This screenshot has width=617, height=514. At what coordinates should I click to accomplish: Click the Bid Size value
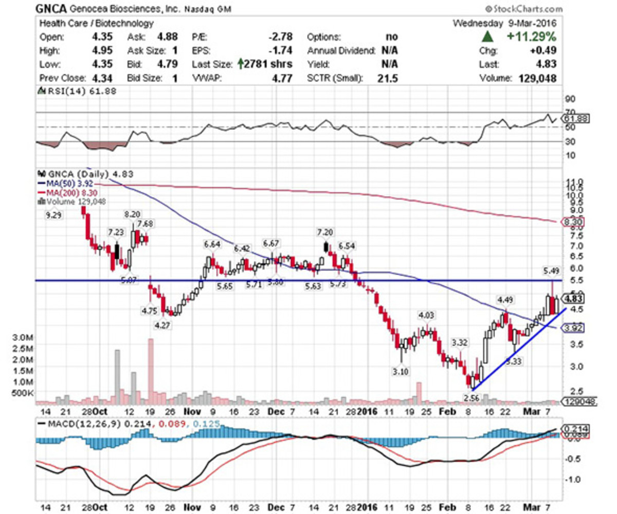(174, 79)
